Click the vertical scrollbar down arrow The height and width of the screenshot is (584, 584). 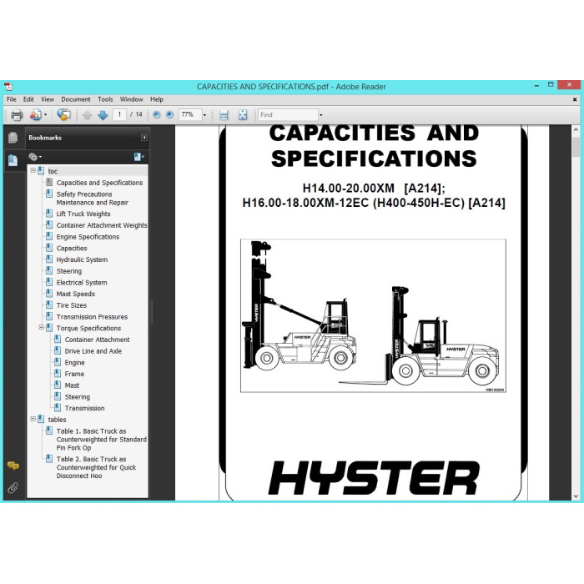point(576,496)
